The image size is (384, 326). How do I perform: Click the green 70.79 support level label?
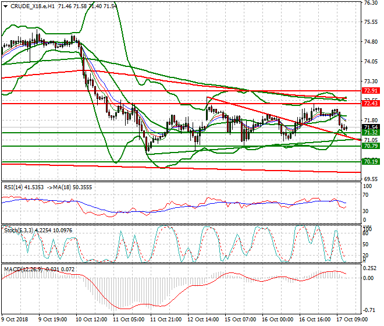point(371,146)
